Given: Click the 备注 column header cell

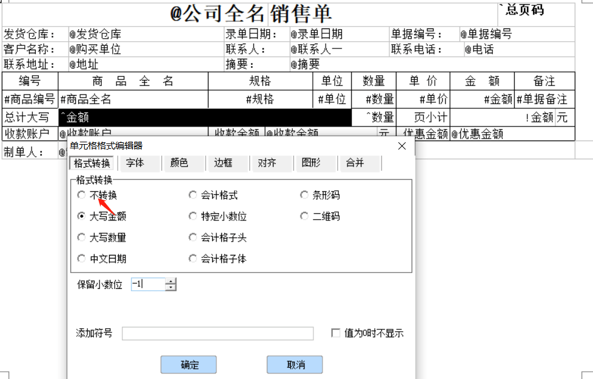Looking at the screenshot, I should point(544,81).
